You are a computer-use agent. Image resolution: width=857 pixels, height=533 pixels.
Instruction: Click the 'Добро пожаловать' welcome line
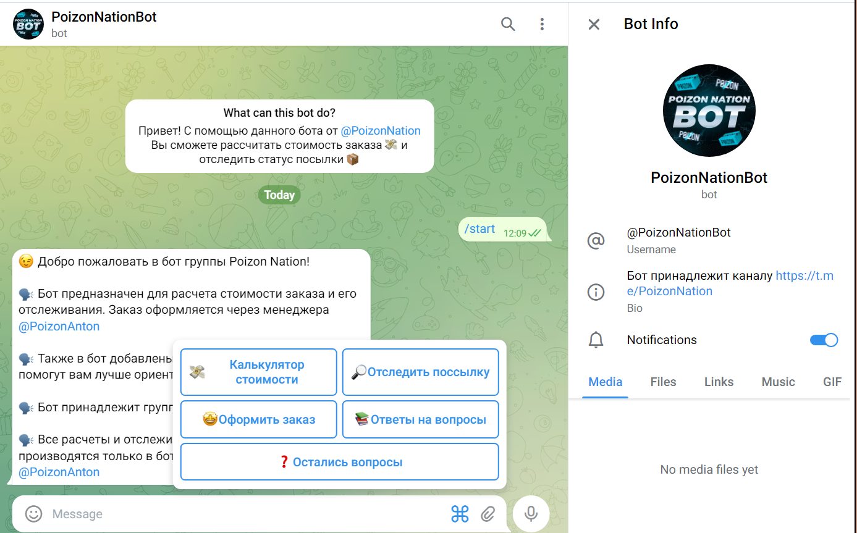tap(164, 262)
